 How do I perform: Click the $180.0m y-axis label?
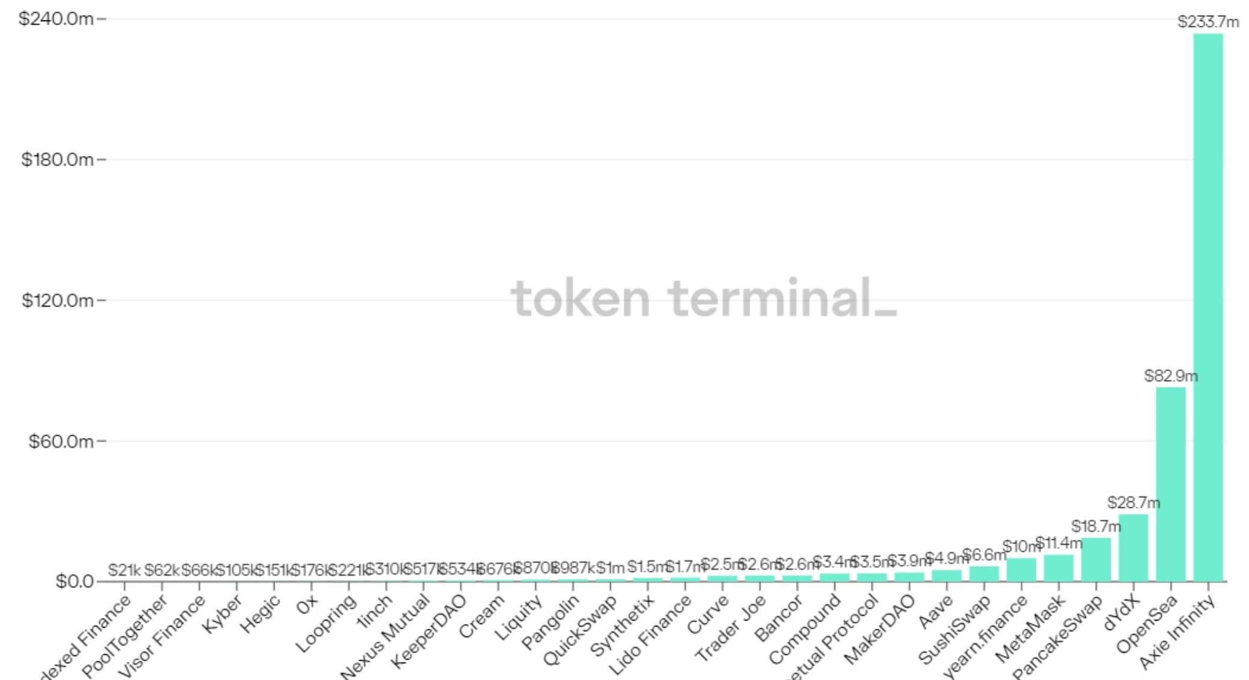coord(57,159)
